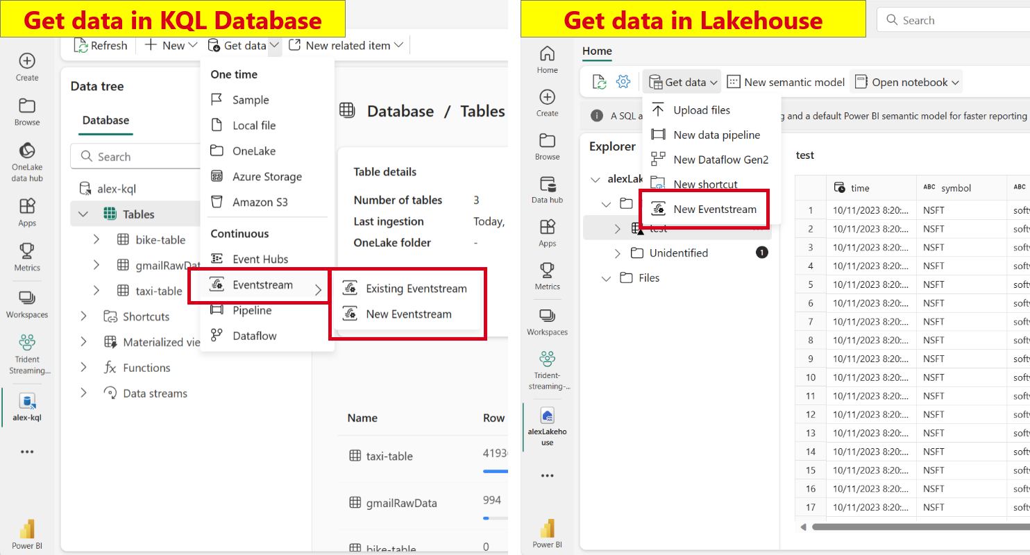Click the Power BI logo in the KQL sidebar

pyautogui.click(x=27, y=534)
